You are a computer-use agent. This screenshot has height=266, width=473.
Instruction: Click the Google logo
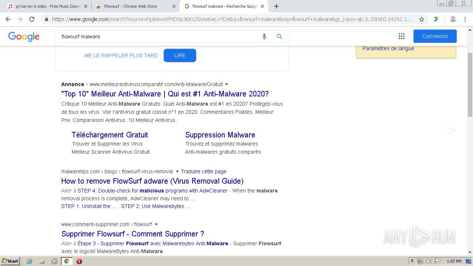click(x=24, y=37)
